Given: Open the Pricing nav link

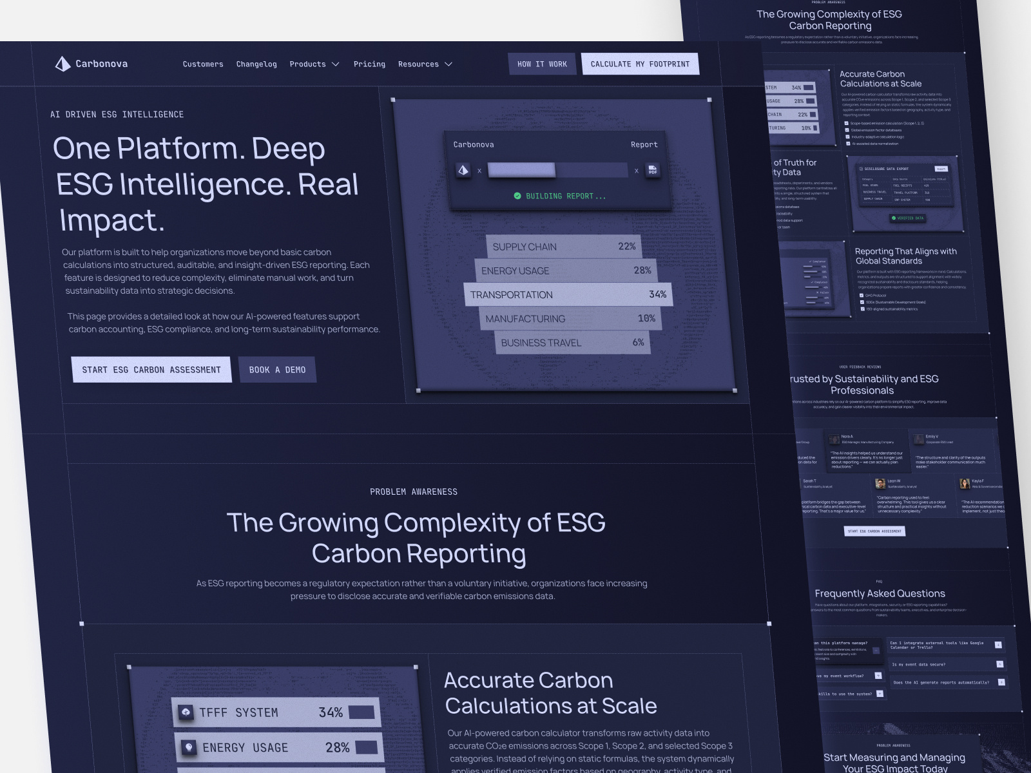Looking at the screenshot, I should tap(369, 64).
